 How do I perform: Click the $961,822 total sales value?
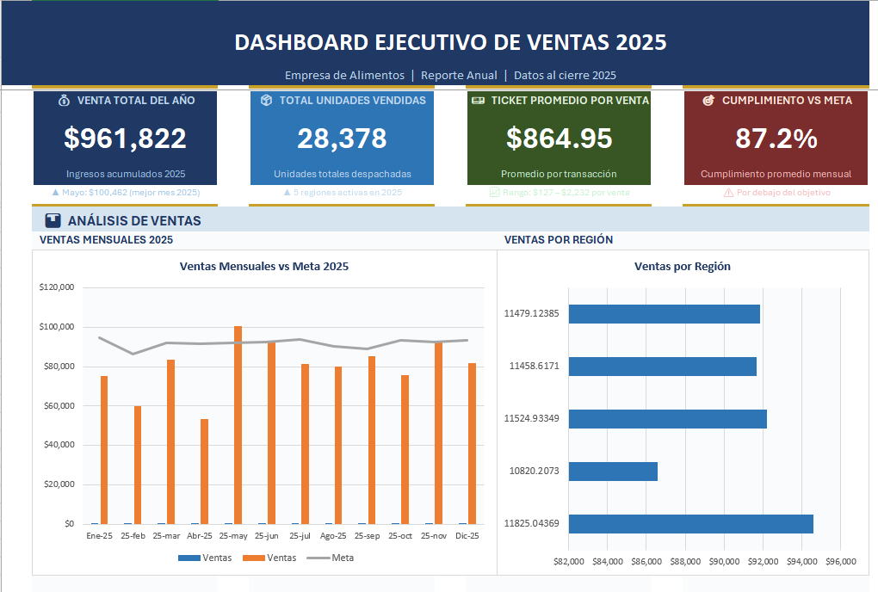click(x=125, y=139)
